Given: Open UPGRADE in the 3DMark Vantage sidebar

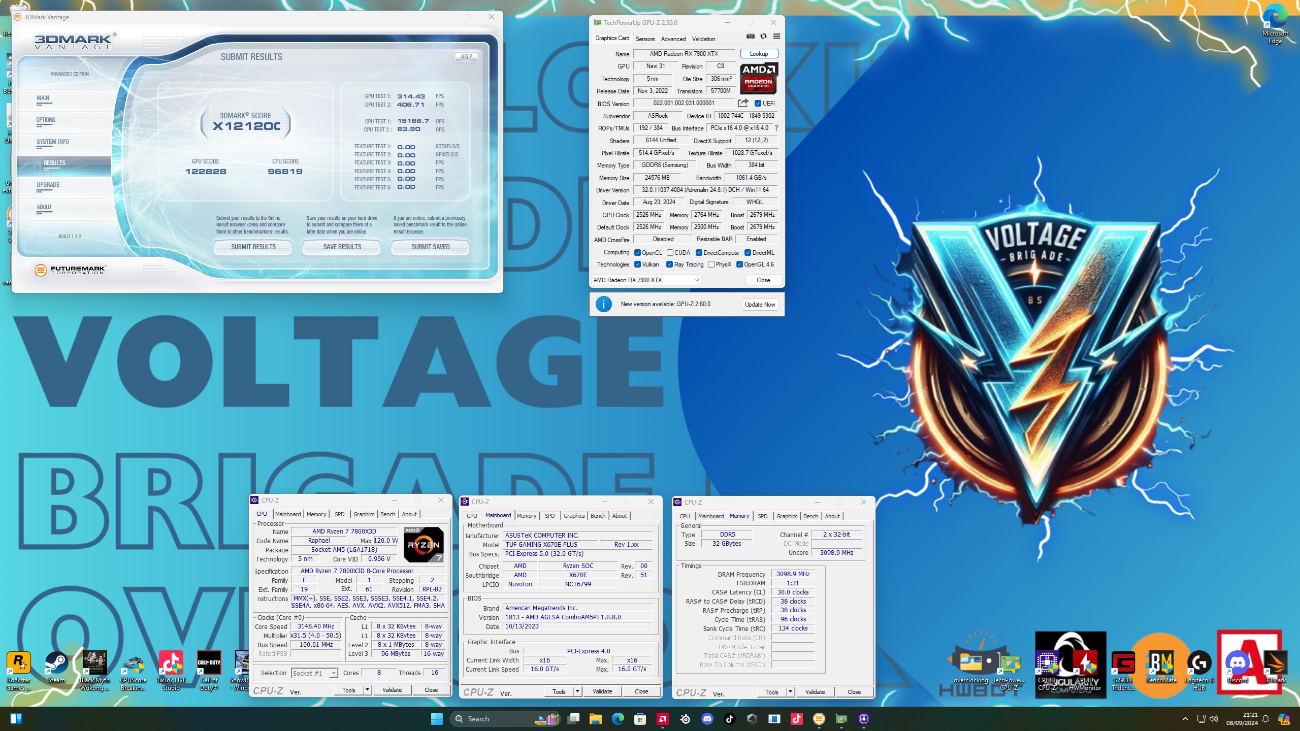Looking at the screenshot, I should pos(48,185).
